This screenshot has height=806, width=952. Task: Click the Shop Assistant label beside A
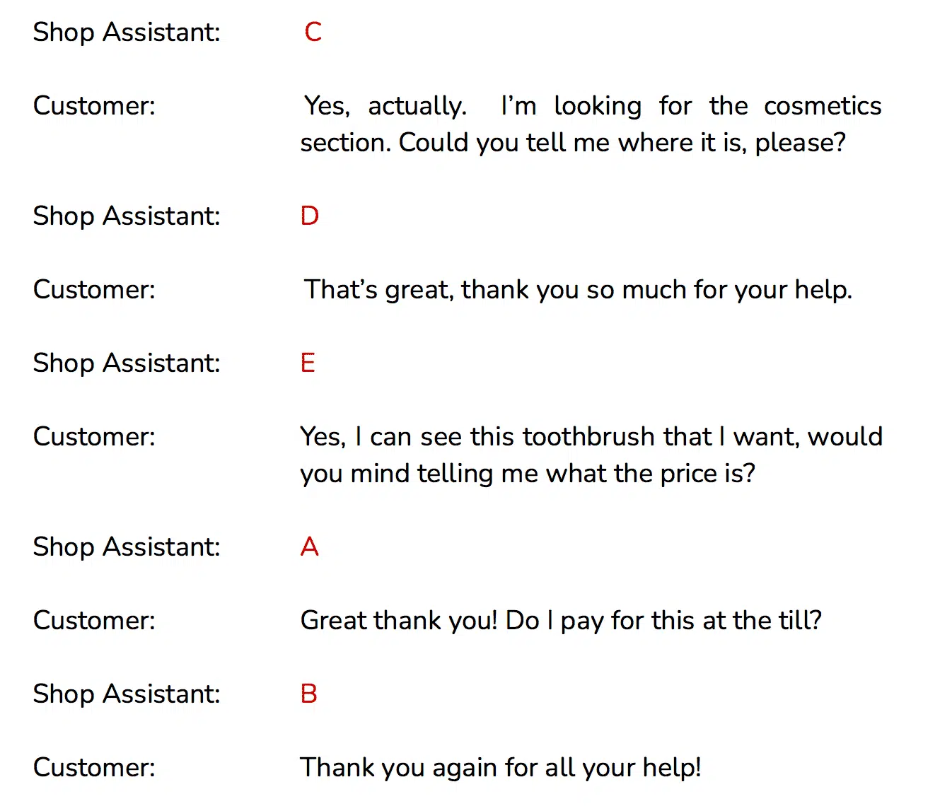click(x=127, y=547)
